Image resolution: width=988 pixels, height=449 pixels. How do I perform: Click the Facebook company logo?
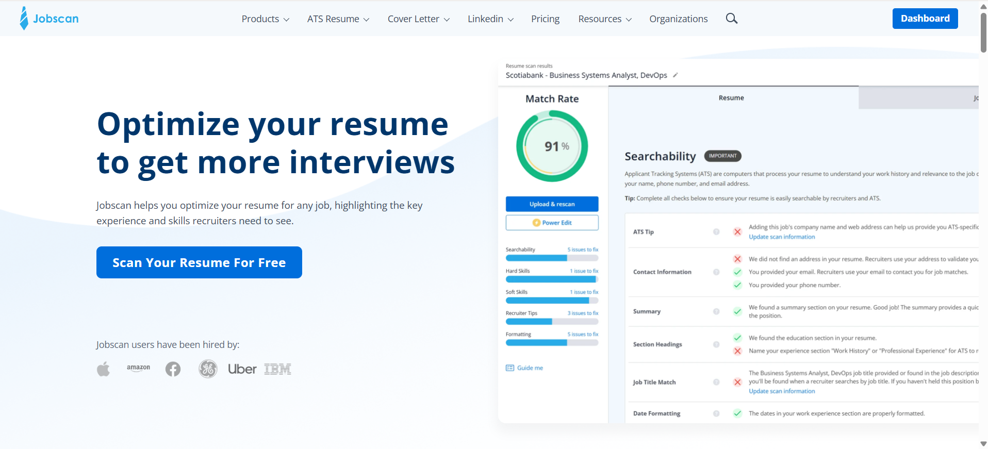coord(173,369)
